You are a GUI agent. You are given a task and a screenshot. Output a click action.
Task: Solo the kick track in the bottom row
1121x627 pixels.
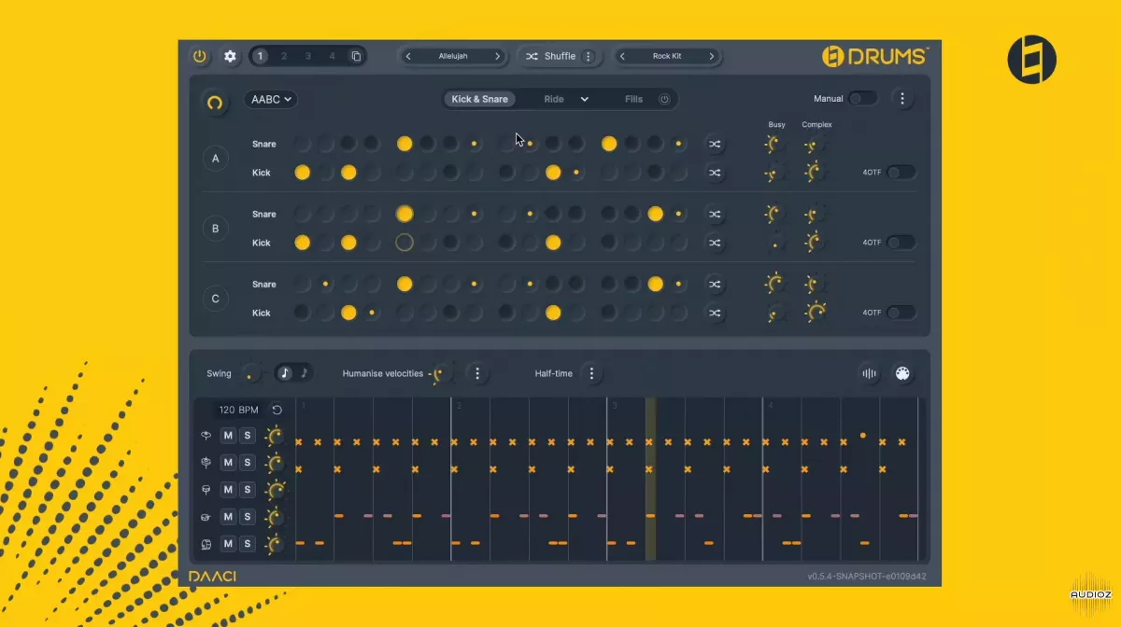(x=248, y=543)
